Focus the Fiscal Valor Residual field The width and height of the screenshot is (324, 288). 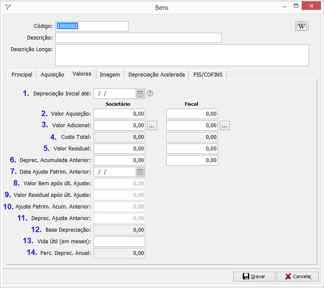[x=192, y=149]
